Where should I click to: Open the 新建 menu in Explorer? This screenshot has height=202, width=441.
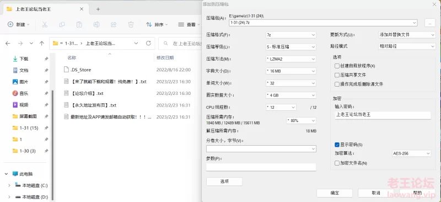[x=19, y=24]
